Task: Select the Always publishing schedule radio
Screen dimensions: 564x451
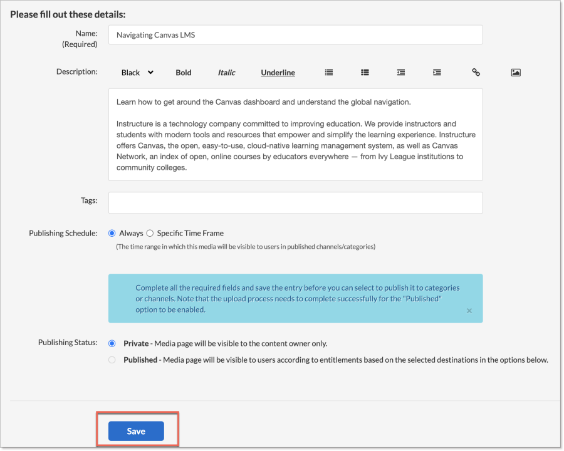Action: (112, 234)
